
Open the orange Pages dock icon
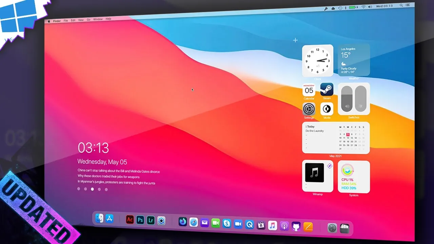coord(308,227)
